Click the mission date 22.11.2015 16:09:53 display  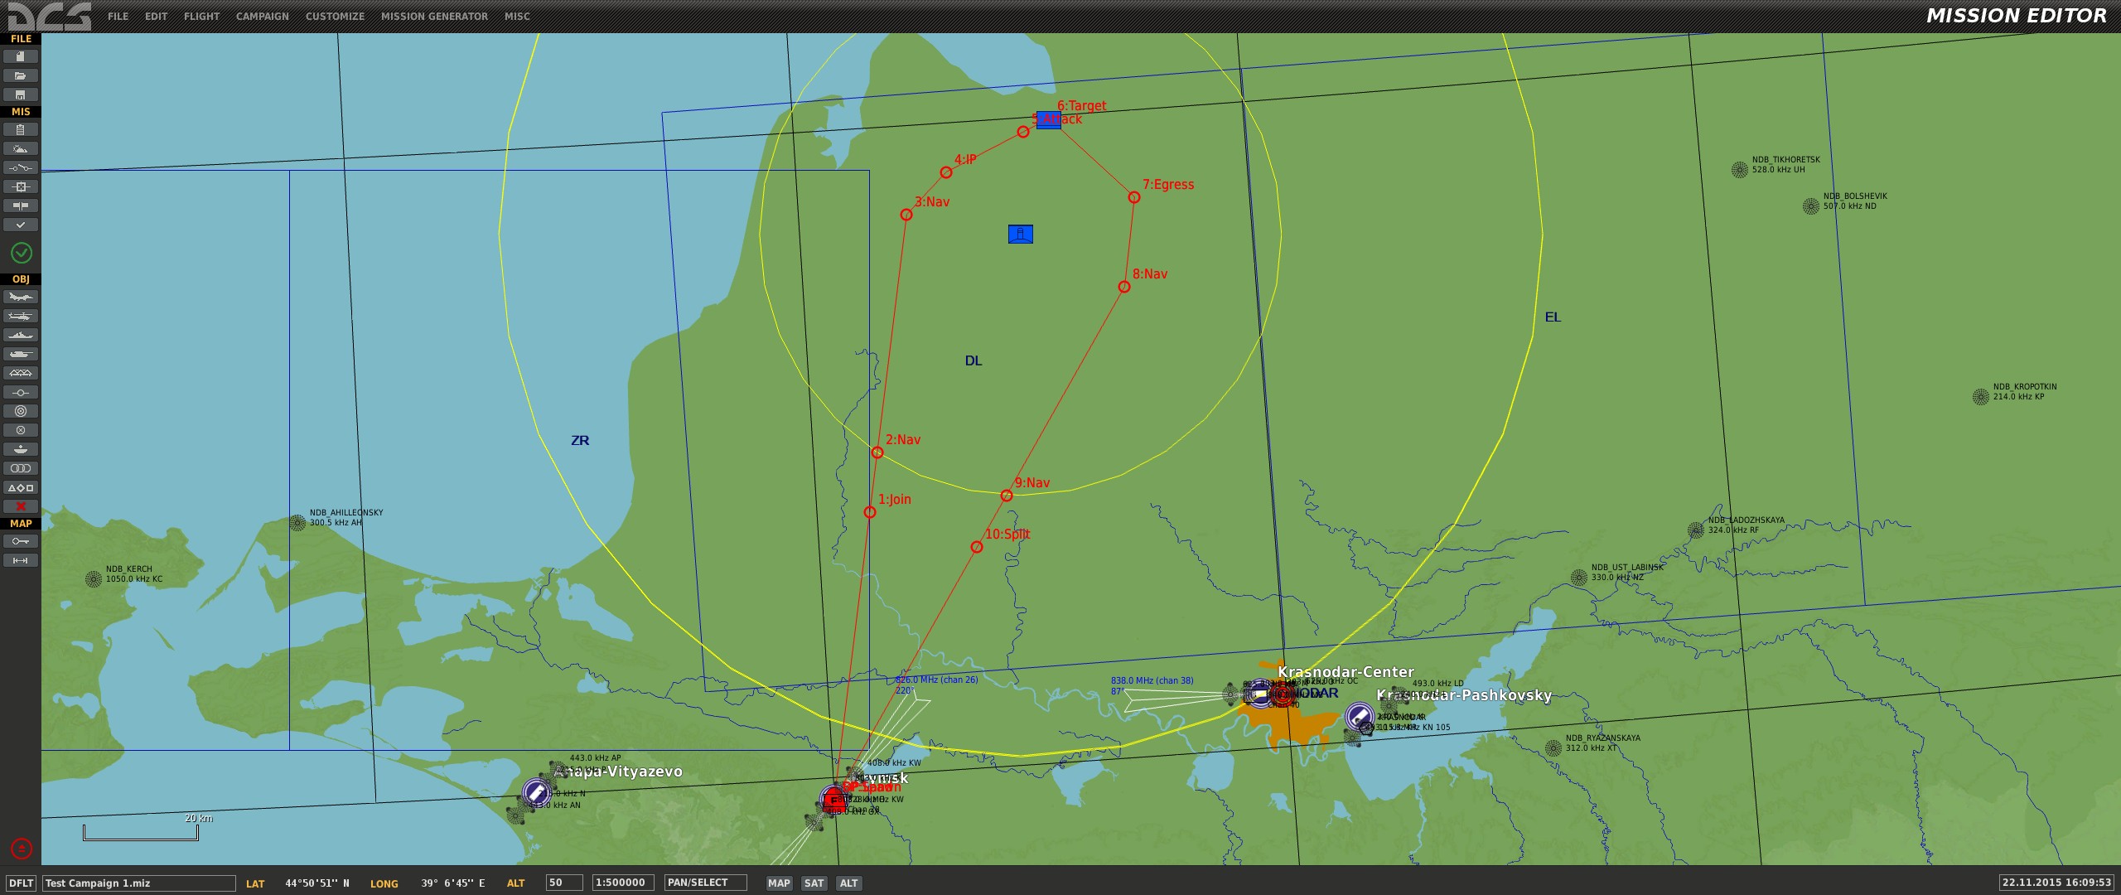point(2056,883)
